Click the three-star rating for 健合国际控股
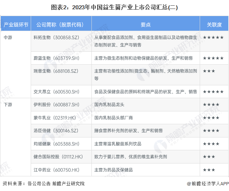Image resolution: width=229 pixels, height=191 pixels. (x=209, y=157)
